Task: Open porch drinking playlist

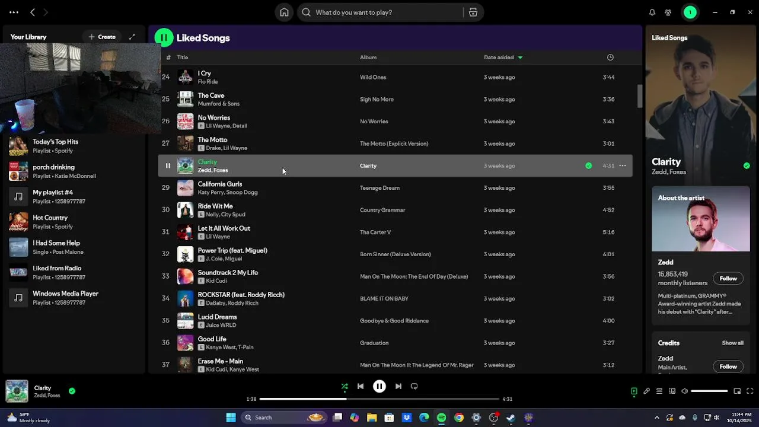Action: click(x=72, y=171)
